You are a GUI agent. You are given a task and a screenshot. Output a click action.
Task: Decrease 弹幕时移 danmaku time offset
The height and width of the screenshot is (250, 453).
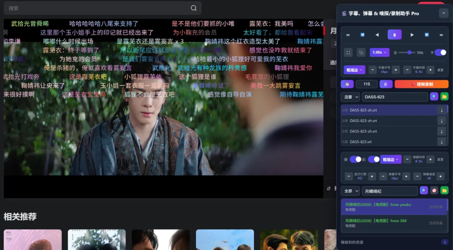coord(407,159)
